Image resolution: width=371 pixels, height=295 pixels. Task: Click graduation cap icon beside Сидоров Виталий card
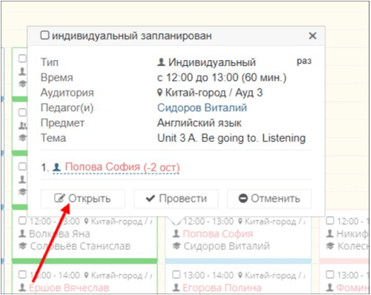(177, 246)
